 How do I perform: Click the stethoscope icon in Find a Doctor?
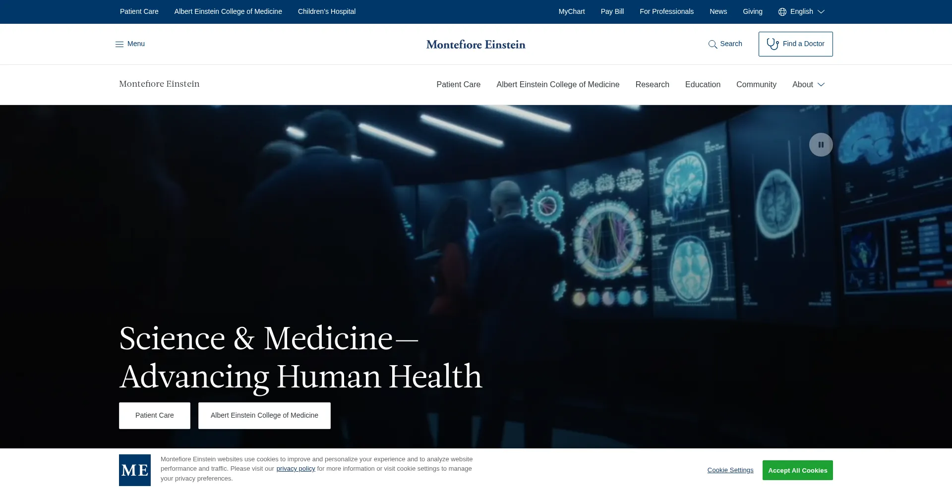[773, 44]
